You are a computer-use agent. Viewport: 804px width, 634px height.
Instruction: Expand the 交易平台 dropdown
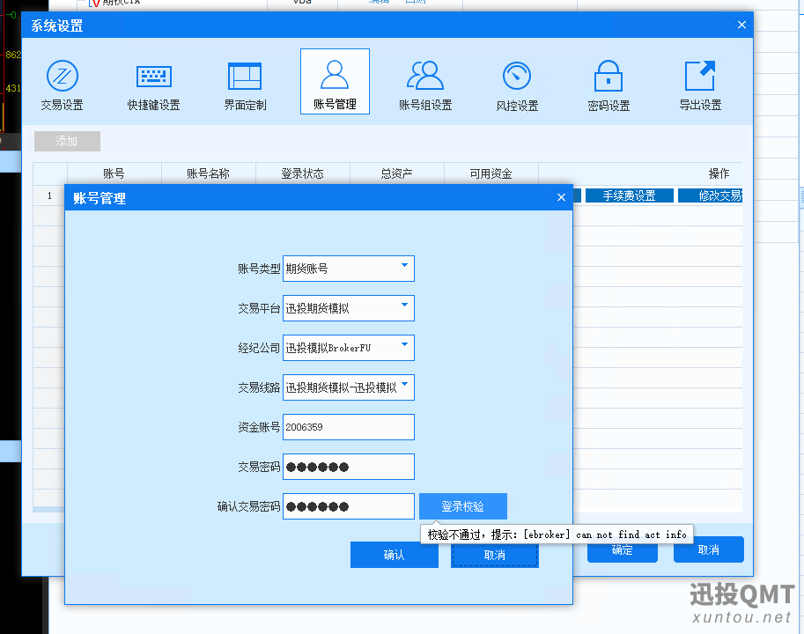coord(404,306)
